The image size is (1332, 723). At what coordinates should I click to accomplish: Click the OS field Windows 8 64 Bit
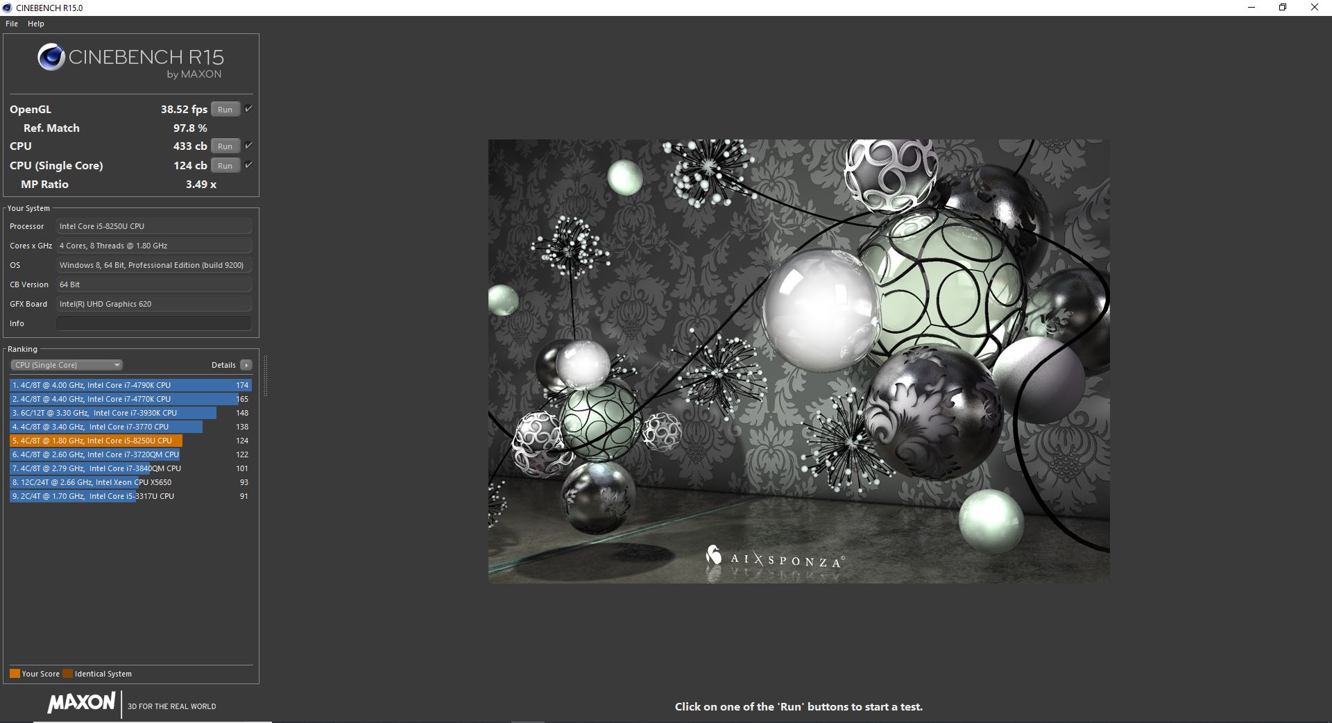pyautogui.click(x=154, y=265)
